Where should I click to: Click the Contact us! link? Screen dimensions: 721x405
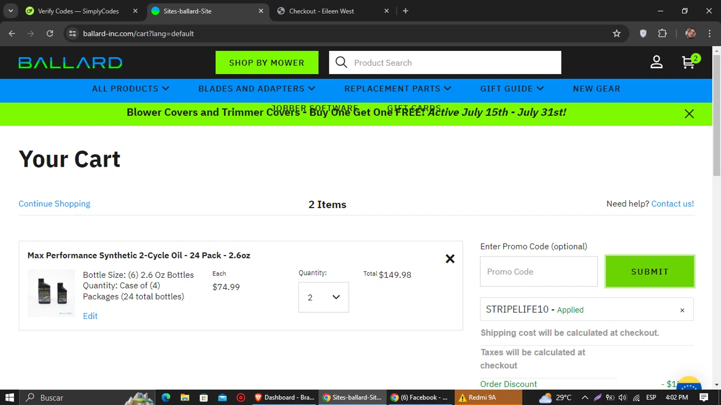point(672,204)
